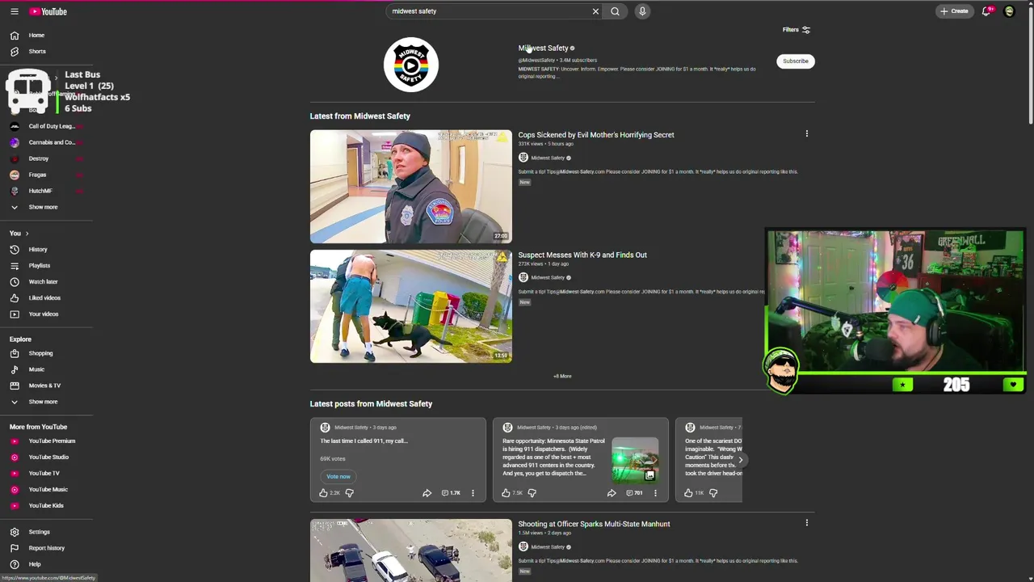This screenshot has width=1034, height=582.
Task: Open 'Shooting at Officer Sparks Multi-State Manhunt' title
Action: coord(594,525)
